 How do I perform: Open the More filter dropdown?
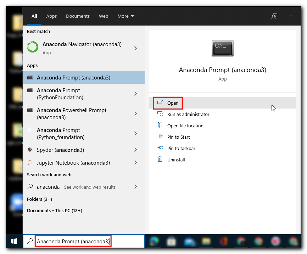click(x=126, y=16)
